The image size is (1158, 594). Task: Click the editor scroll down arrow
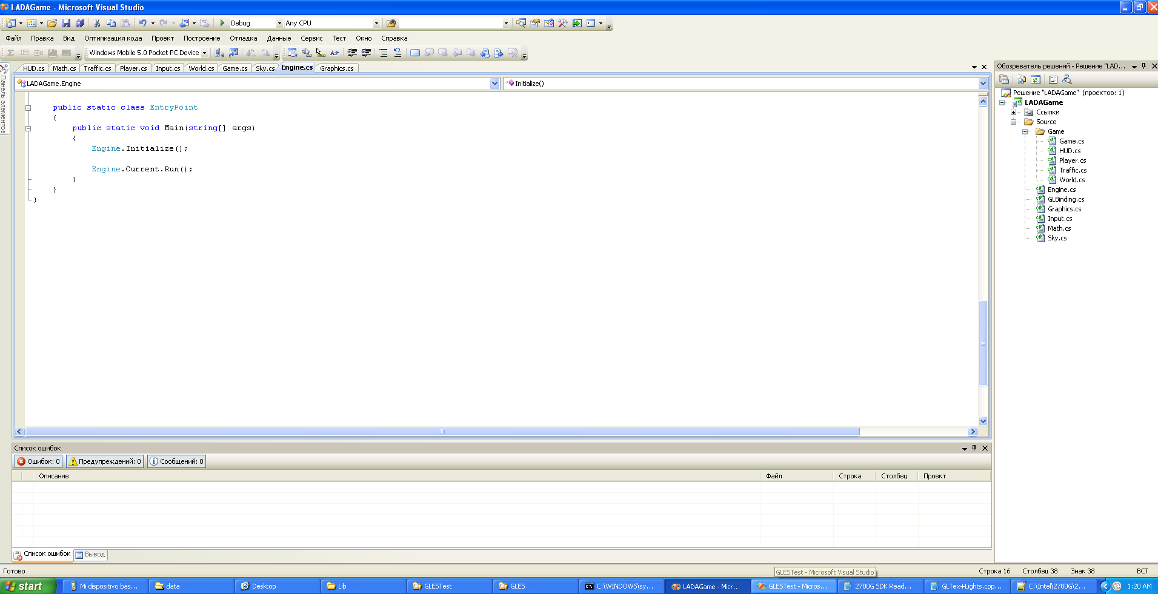click(983, 421)
